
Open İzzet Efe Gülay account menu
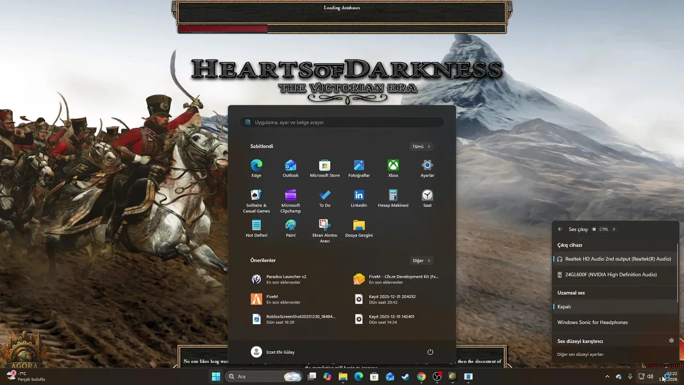pos(273,352)
